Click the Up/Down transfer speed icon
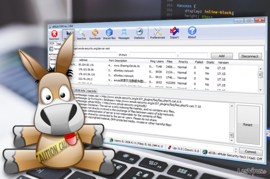The height and width of the screenshot is (179, 270). (170, 147)
